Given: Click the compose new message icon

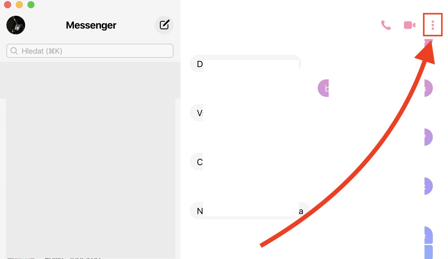Looking at the screenshot, I should [164, 25].
